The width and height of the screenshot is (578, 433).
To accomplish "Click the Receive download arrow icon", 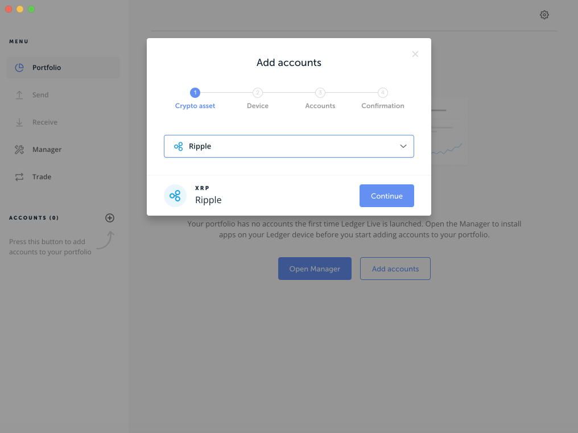I will pyautogui.click(x=19, y=122).
